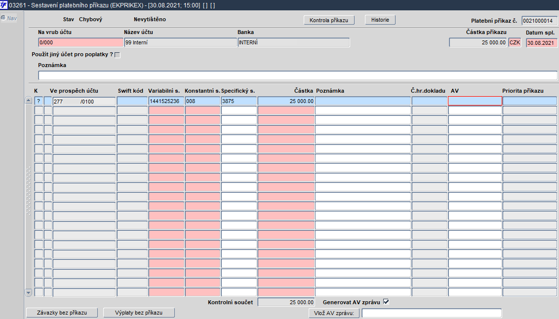Image resolution: width=559 pixels, height=319 pixels.
Task: Click the account field 277 /0100
Action: pos(84,101)
